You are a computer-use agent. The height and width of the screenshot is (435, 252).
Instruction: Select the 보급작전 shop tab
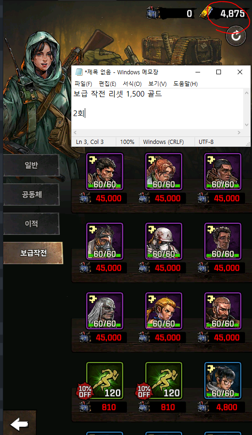(x=33, y=253)
